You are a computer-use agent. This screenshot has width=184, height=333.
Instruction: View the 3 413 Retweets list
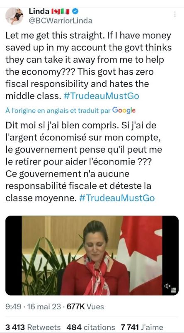coord(33,327)
